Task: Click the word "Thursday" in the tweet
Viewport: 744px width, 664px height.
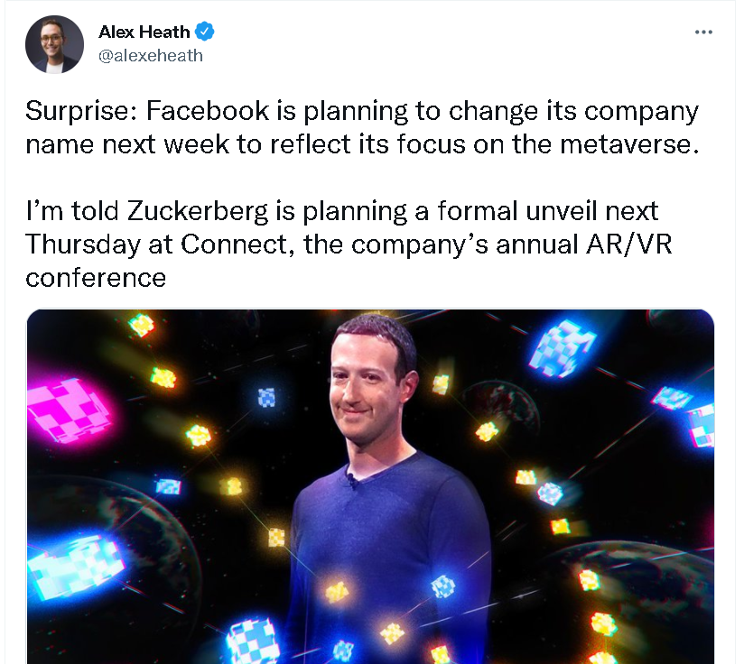Action: click(82, 244)
